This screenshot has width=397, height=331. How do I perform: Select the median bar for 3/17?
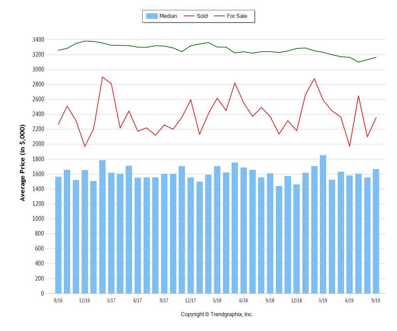point(111,233)
